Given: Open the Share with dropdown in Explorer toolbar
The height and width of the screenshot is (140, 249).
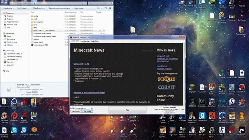Looking at the screenshot, I should (x=39, y=8).
